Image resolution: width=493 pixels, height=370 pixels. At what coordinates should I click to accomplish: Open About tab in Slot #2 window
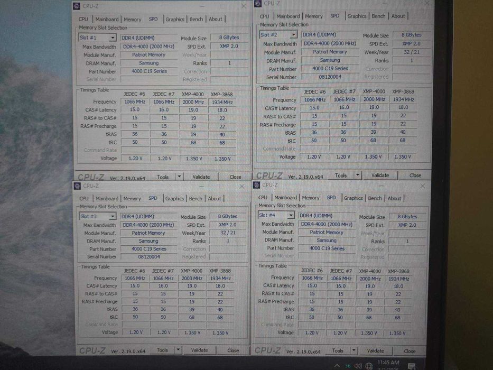(398, 16)
